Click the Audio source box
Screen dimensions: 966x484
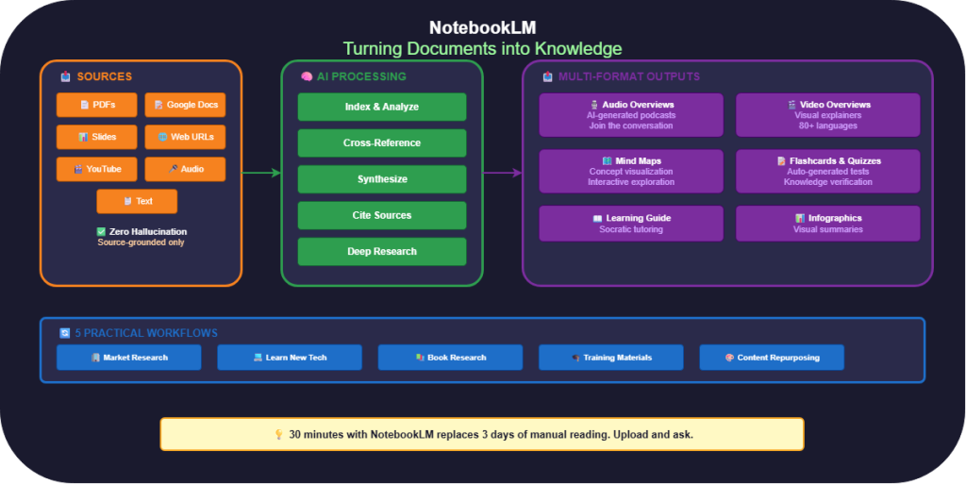[185, 169]
